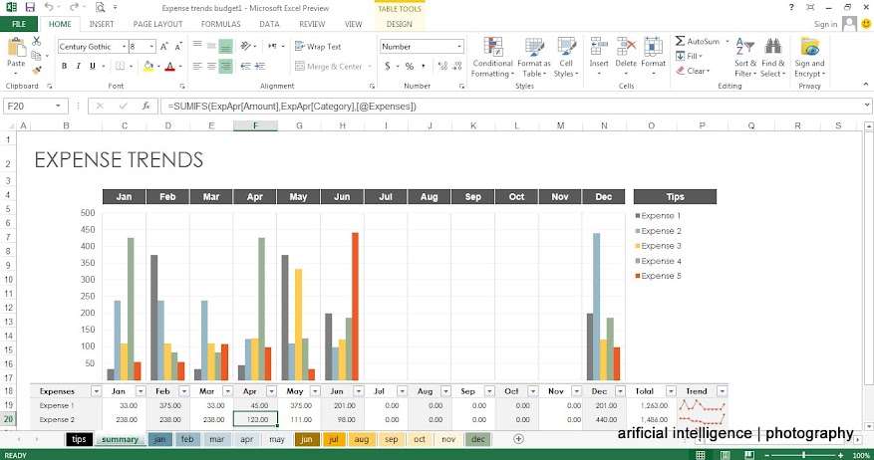This screenshot has width=874, height=460.
Task: Open Help with the question mark icon
Action: pyautogui.click(x=791, y=7)
